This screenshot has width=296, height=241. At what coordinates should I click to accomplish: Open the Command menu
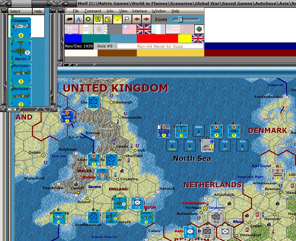click(x=92, y=11)
